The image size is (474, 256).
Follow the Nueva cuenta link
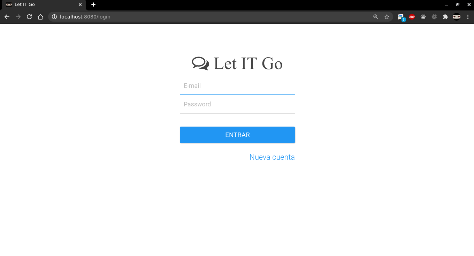(272, 157)
